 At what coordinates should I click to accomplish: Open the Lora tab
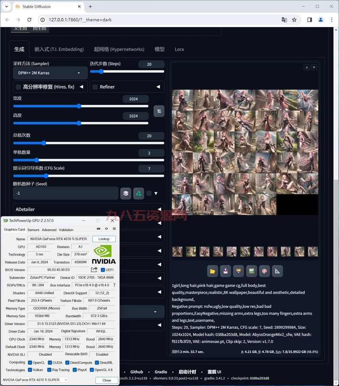coord(179,49)
